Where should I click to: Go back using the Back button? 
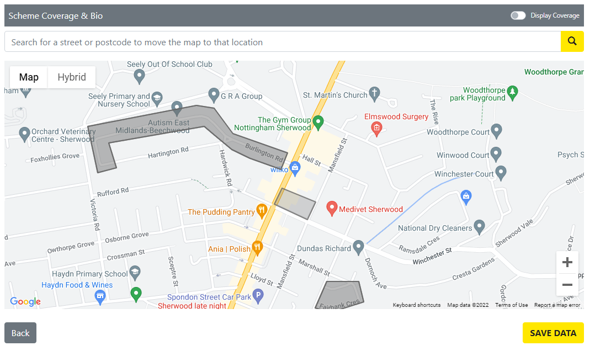20,333
